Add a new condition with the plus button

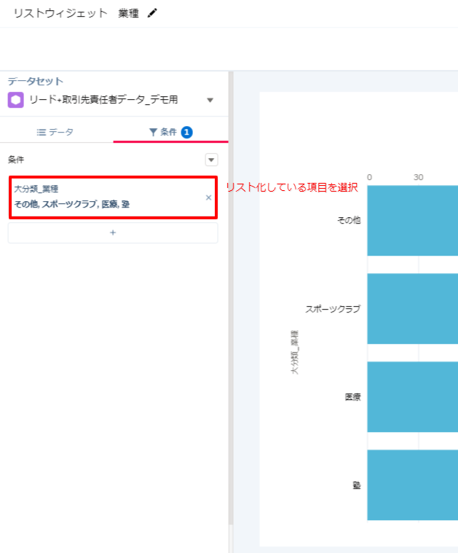click(x=113, y=232)
